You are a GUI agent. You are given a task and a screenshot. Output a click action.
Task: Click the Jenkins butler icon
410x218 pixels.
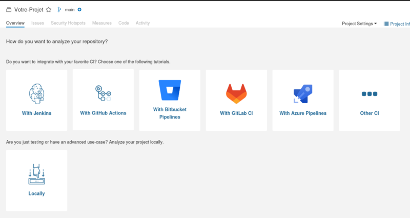(36, 93)
